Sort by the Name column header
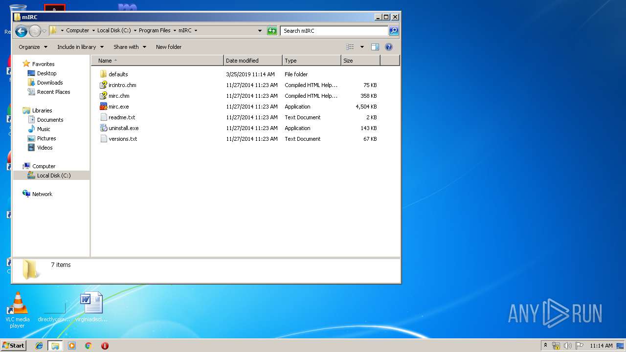The image size is (626, 352). (157, 61)
